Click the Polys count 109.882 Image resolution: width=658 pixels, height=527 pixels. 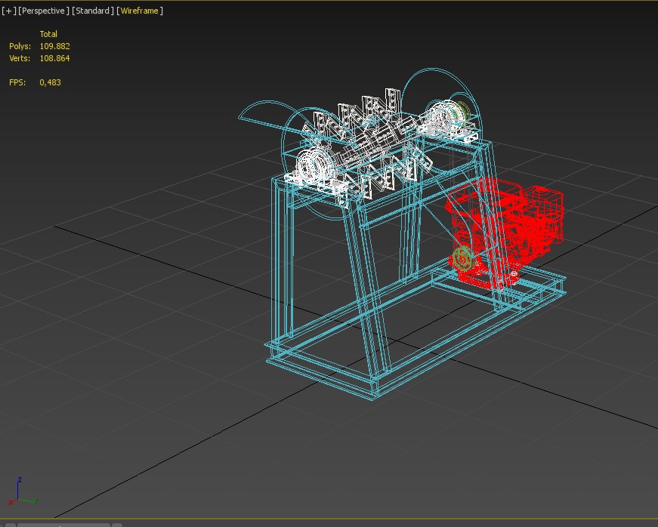[x=54, y=46]
